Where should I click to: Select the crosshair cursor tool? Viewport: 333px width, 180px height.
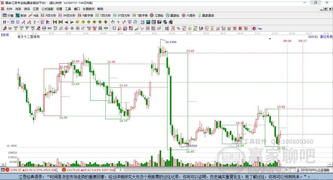click(118, 22)
